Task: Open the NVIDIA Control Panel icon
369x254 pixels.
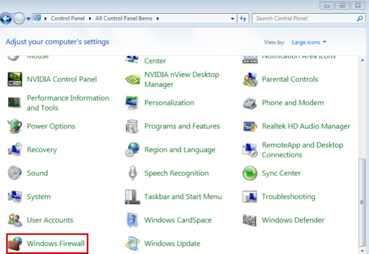Action: coord(15,79)
